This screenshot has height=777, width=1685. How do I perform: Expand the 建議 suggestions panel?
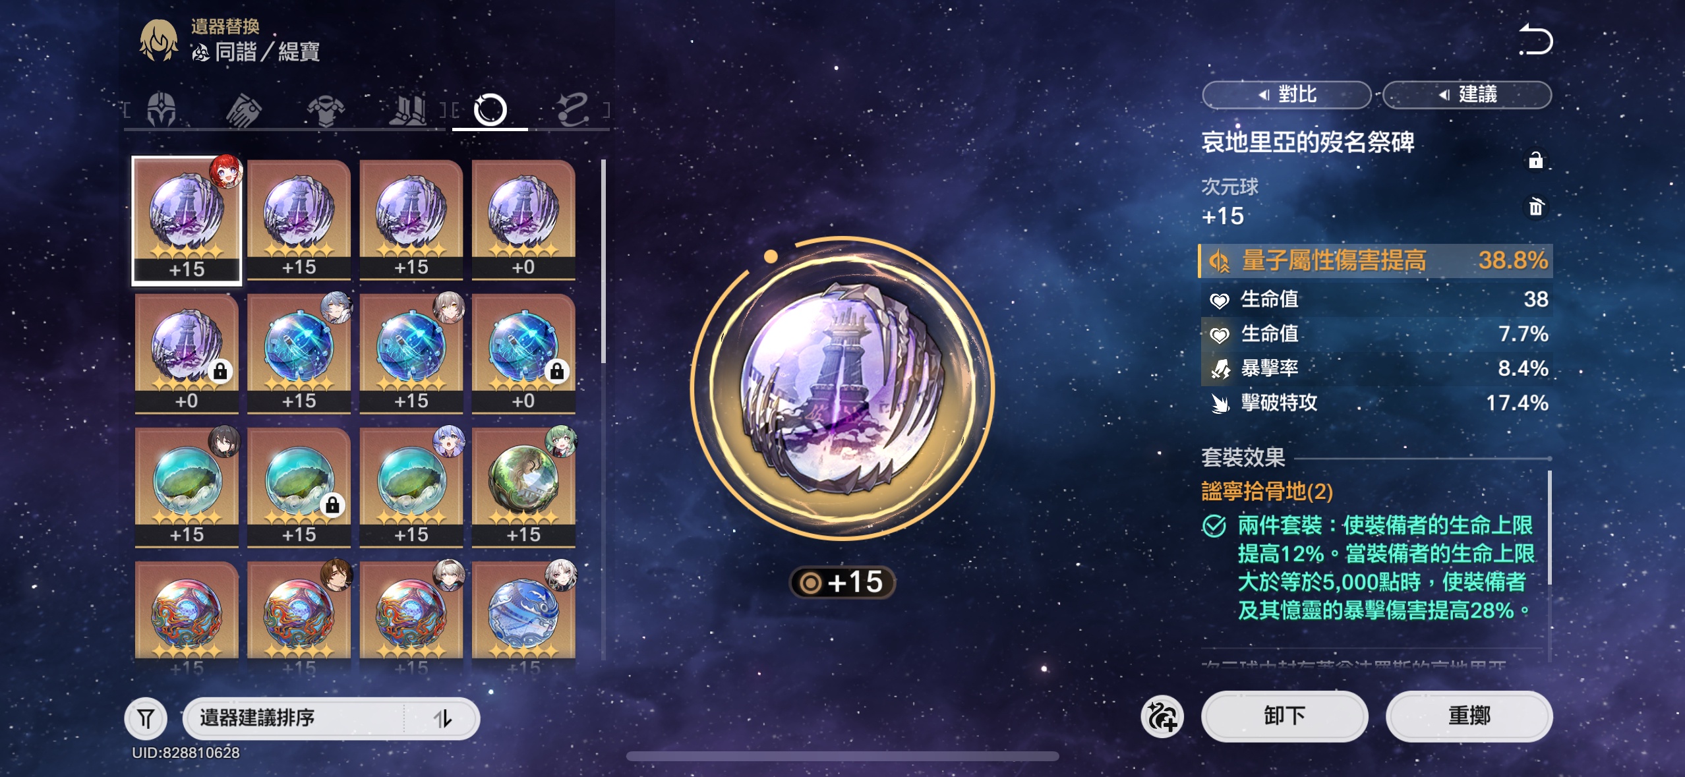[x=1467, y=95]
